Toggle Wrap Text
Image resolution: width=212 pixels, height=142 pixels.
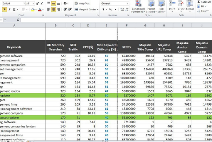[82, 3]
